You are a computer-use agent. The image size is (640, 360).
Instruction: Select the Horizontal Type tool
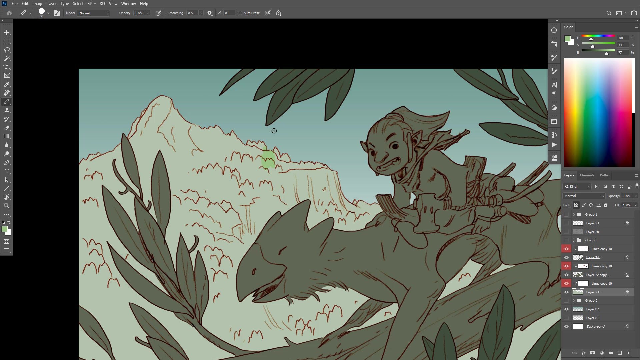pos(7,171)
